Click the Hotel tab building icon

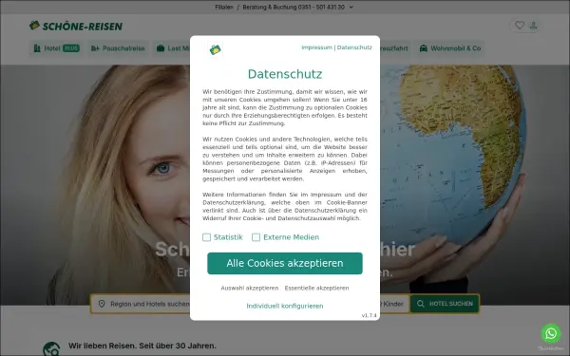pyautogui.click(x=37, y=48)
